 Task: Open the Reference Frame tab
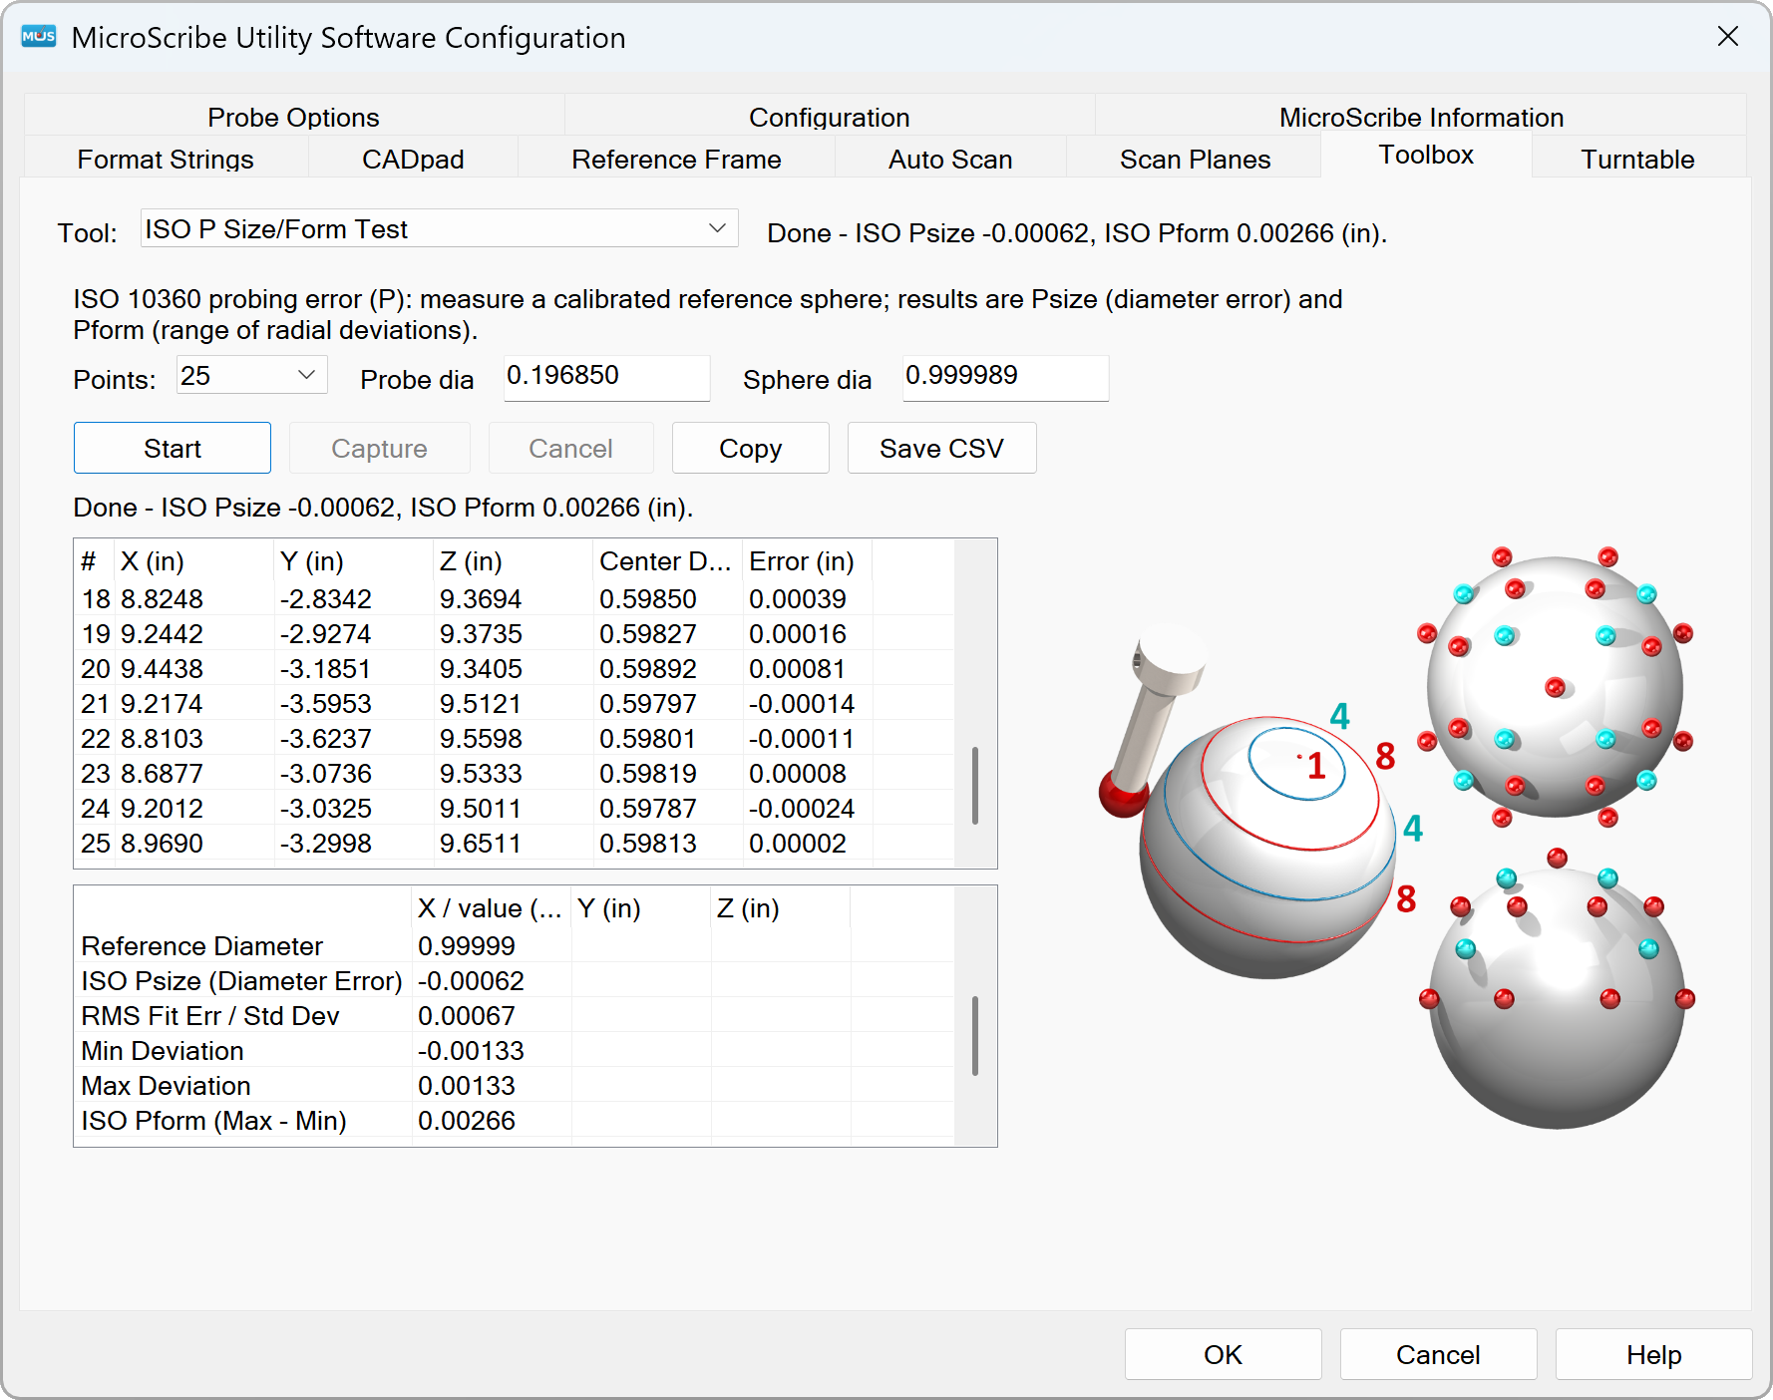click(676, 159)
